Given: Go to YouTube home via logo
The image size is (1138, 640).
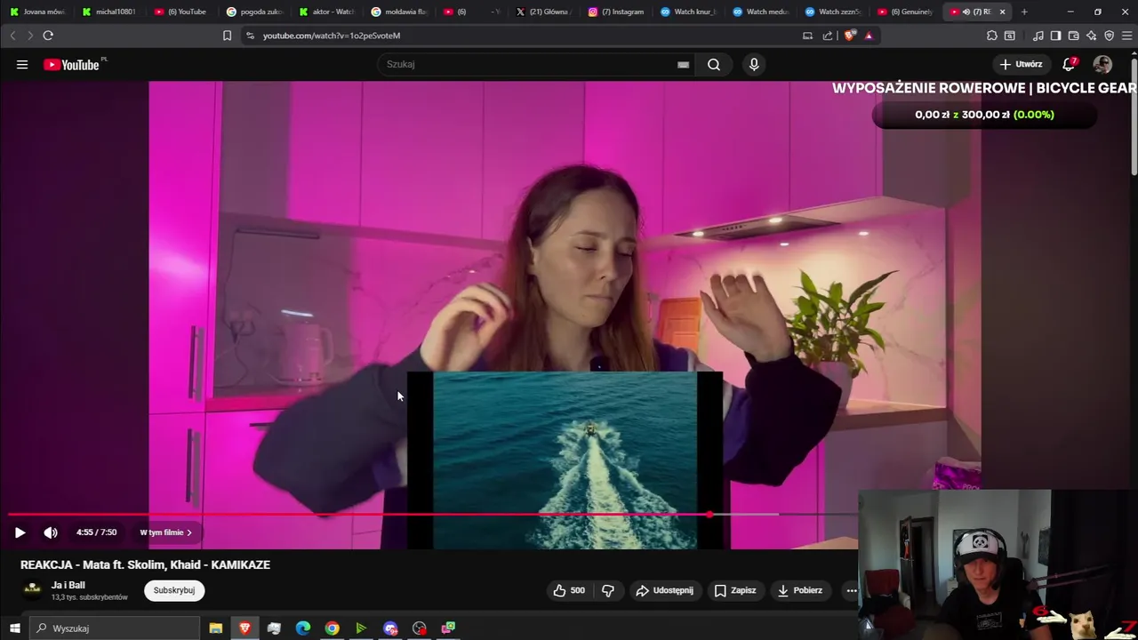Looking at the screenshot, I should coord(71,65).
